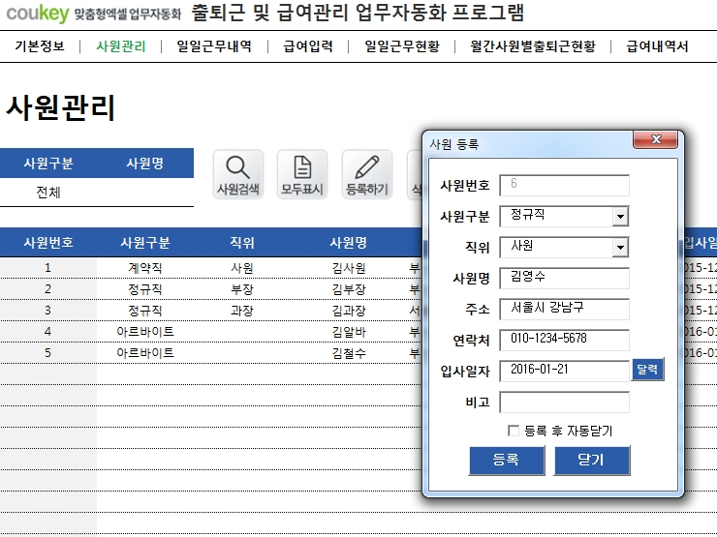
Task: Click the 사원검색 magnifier icon button
Action: tap(238, 174)
